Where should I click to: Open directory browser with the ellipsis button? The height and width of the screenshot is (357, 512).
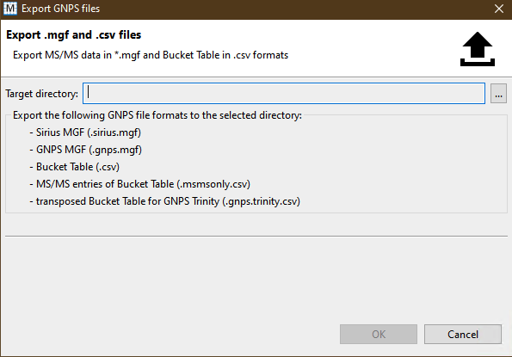(498, 94)
